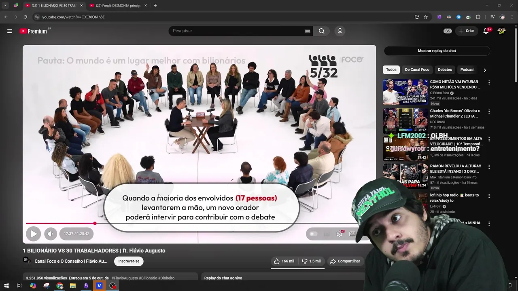The image size is (518, 291).
Task: Click the youtube.com address bar URL
Action: pyautogui.click(x=74, y=17)
